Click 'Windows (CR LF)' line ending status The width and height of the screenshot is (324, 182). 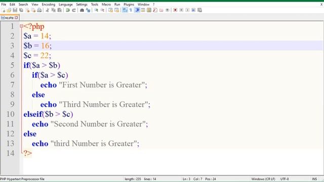pos(263,179)
